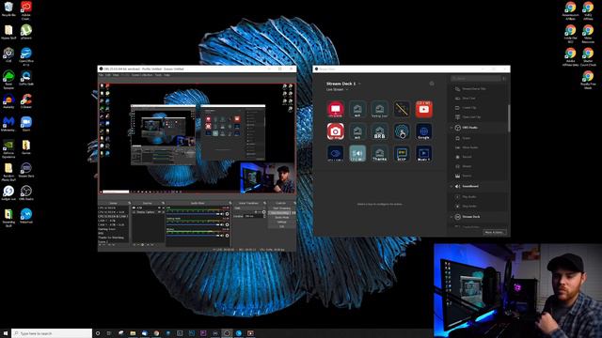Click Start Streaming in OBS Controls

click(281, 208)
